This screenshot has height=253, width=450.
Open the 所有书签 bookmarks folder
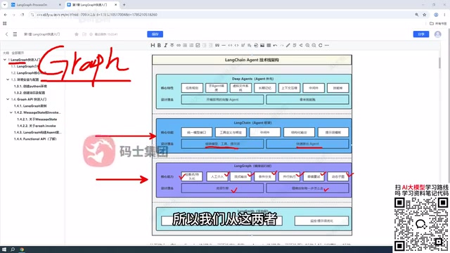pyautogui.click(x=438, y=23)
